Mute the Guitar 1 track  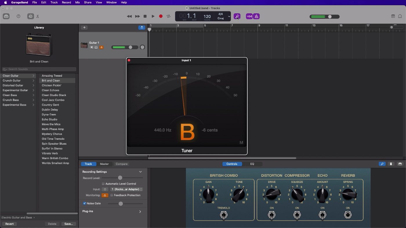click(92, 47)
